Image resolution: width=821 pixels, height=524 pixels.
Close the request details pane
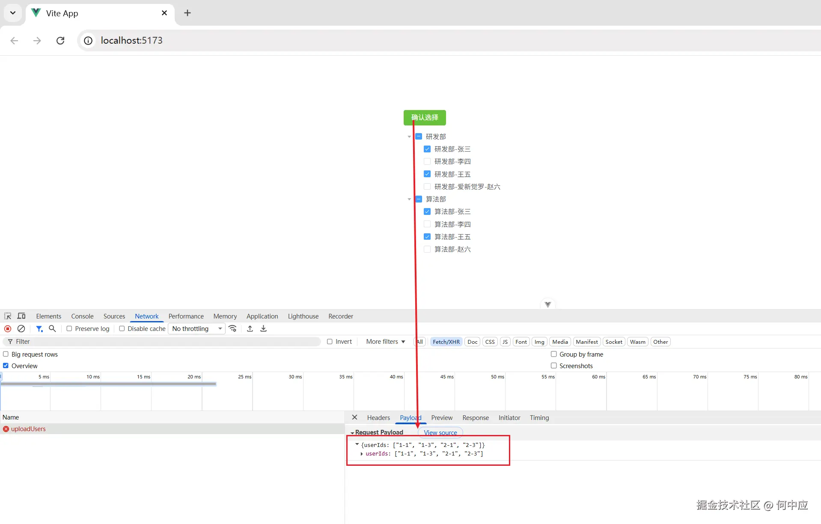point(354,417)
